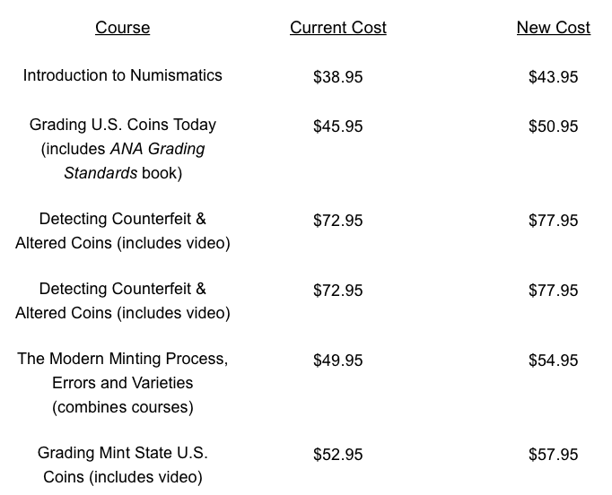The image size is (612, 495).
Task: Click the $50.95 new cost
Action: (x=554, y=126)
